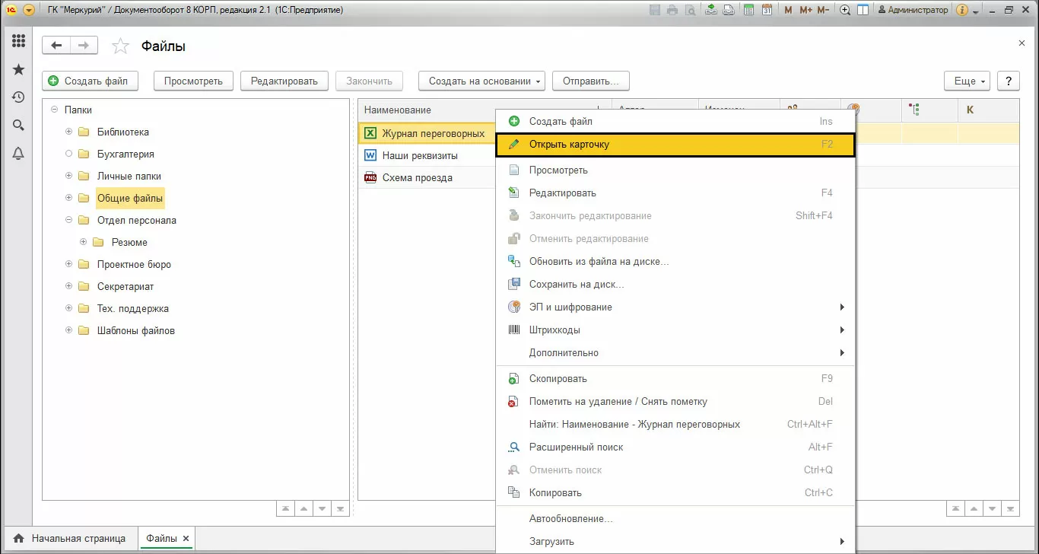Open the calendar icon in title bar
The image size is (1039, 554).
pos(767,10)
